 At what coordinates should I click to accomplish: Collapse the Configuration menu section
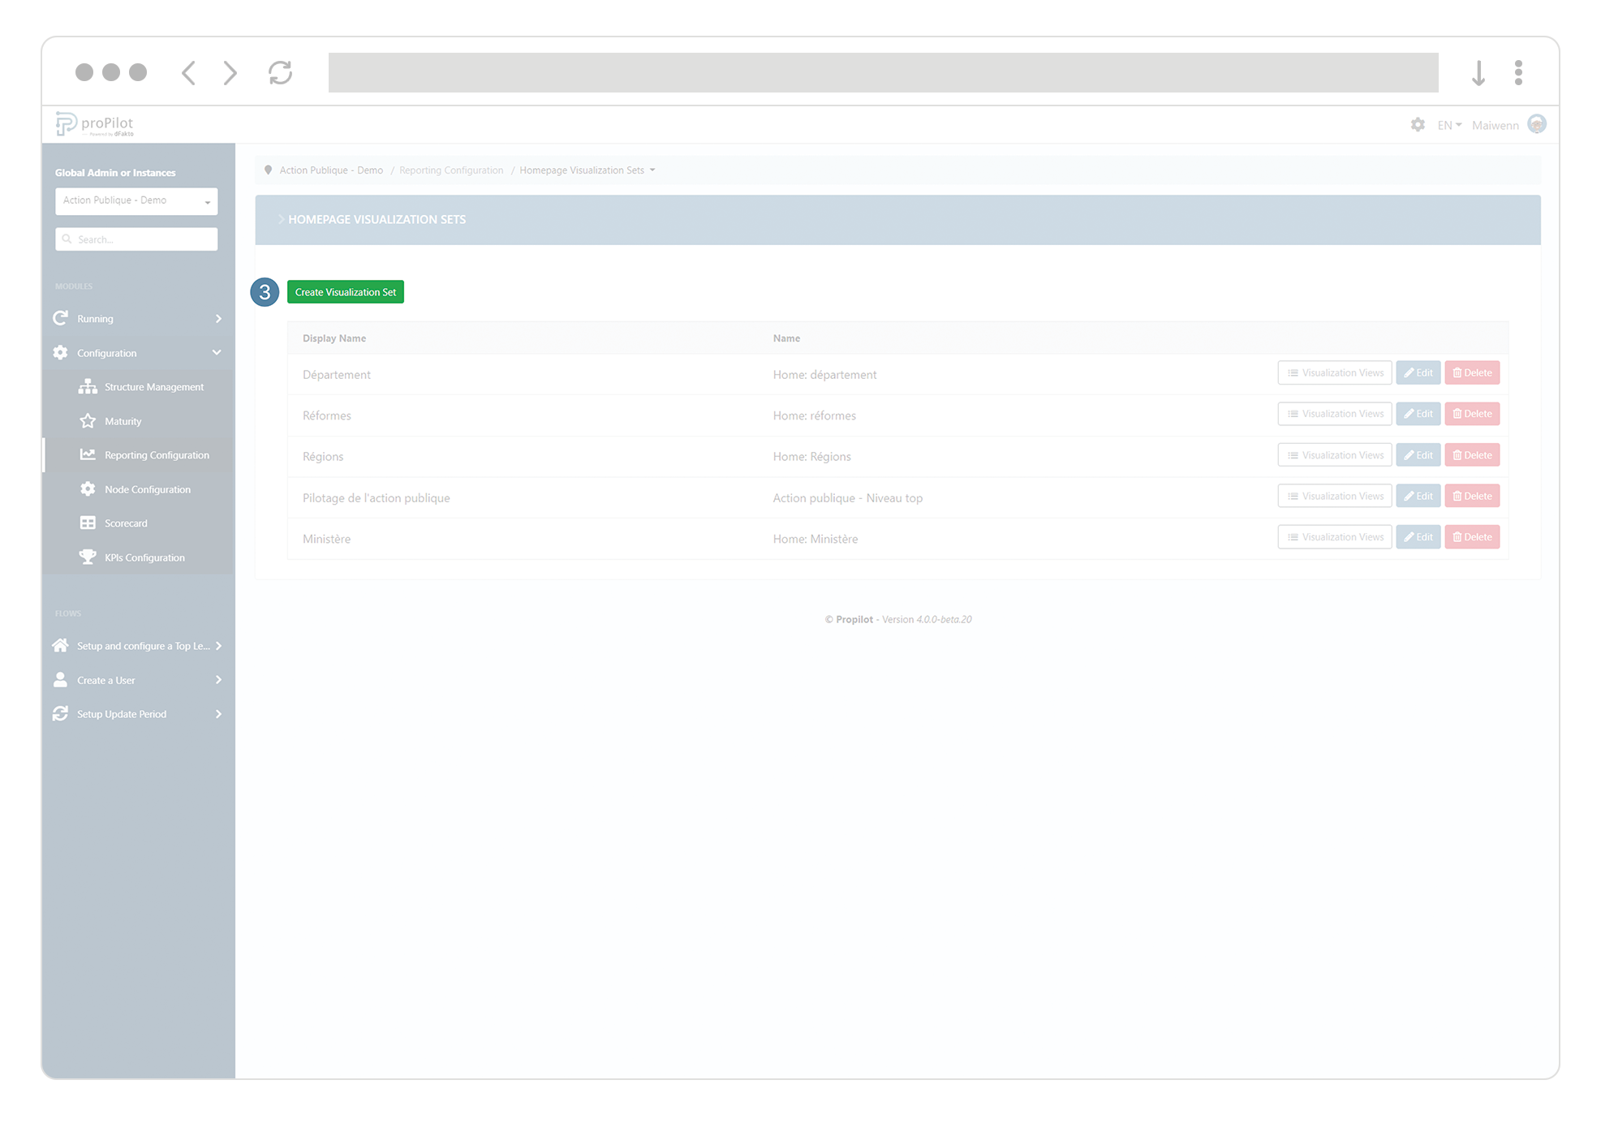(216, 352)
